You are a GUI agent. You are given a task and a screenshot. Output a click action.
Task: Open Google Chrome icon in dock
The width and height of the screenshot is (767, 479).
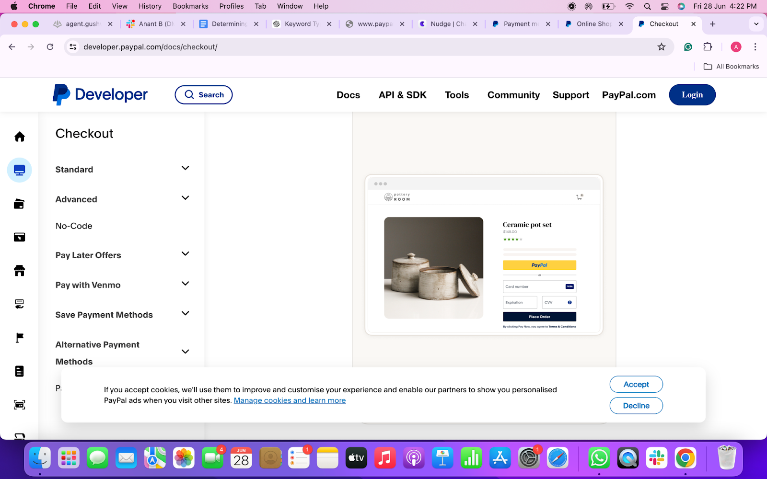coord(686,458)
